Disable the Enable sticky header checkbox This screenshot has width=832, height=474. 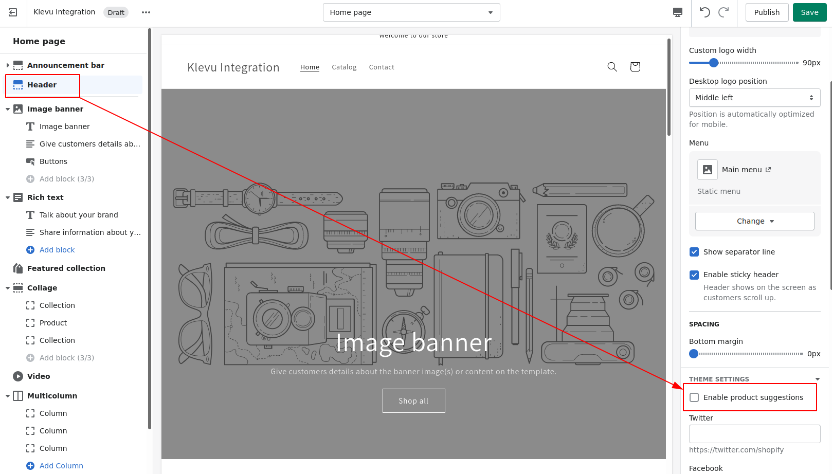click(694, 275)
